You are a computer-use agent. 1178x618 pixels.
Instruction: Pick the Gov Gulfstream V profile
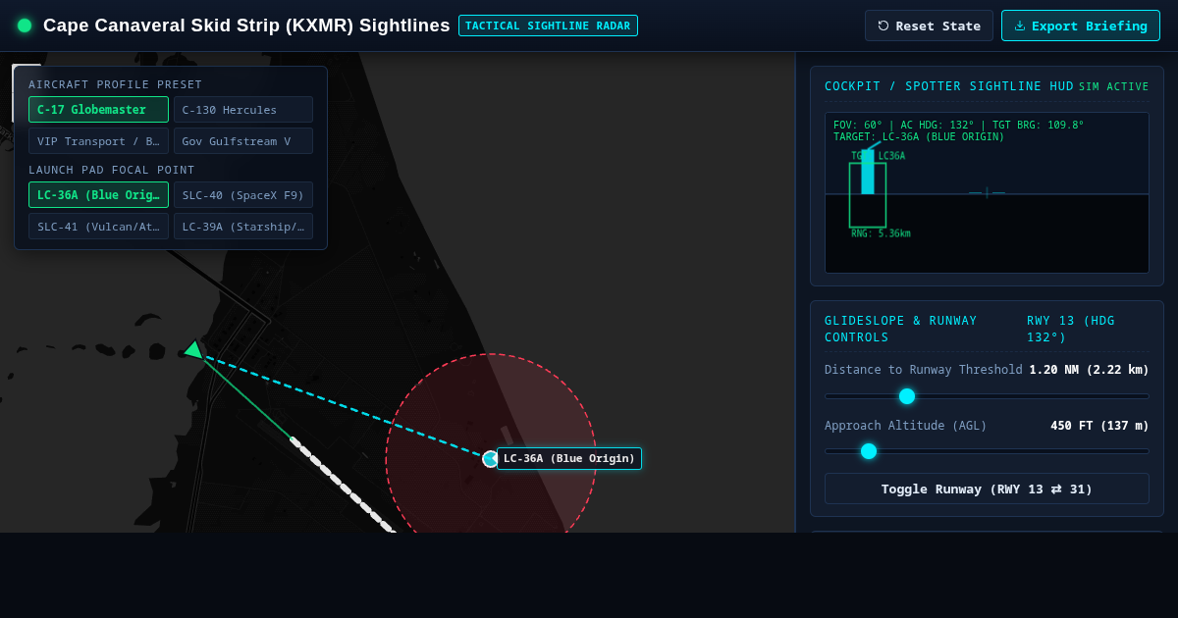click(243, 141)
